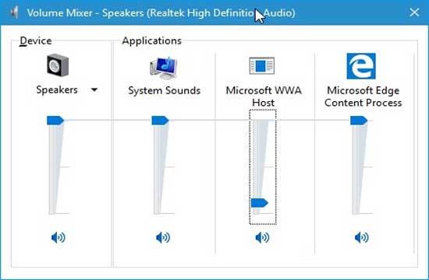Screen dimensions: 429x280
Task: Click the "Microsoft WWA Host" label
Action: 264,96
